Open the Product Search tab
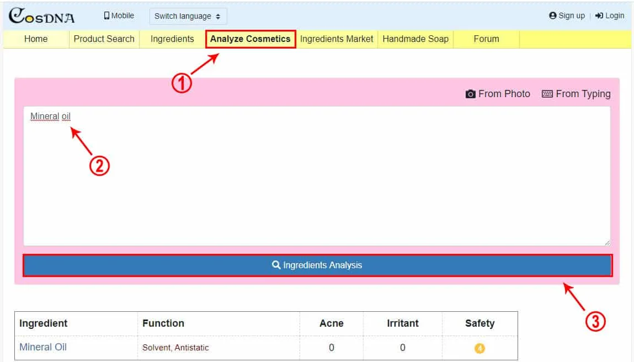This screenshot has width=634, height=362. [x=104, y=39]
